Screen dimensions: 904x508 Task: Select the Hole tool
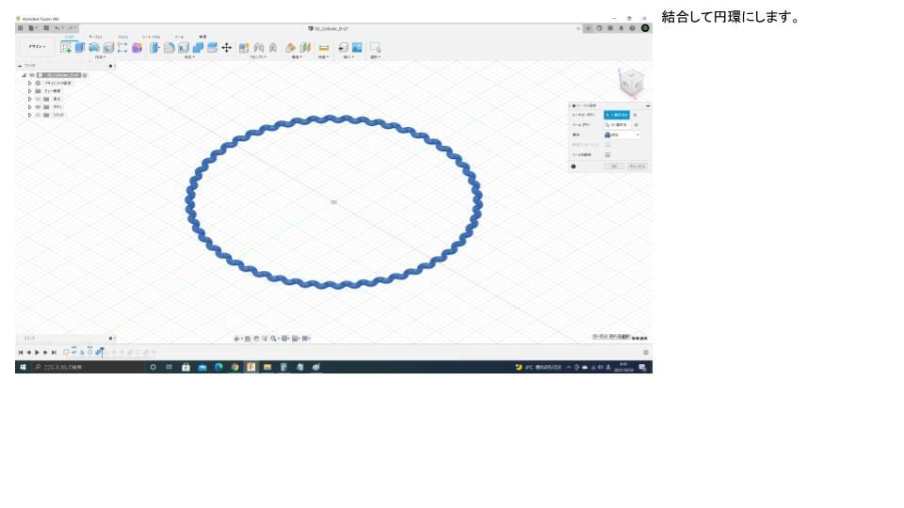108,48
